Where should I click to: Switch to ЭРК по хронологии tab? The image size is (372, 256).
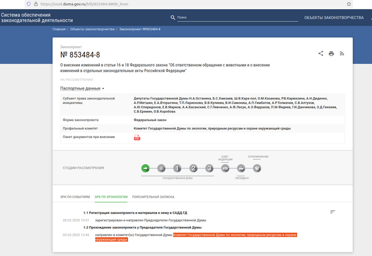pos(111,197)
